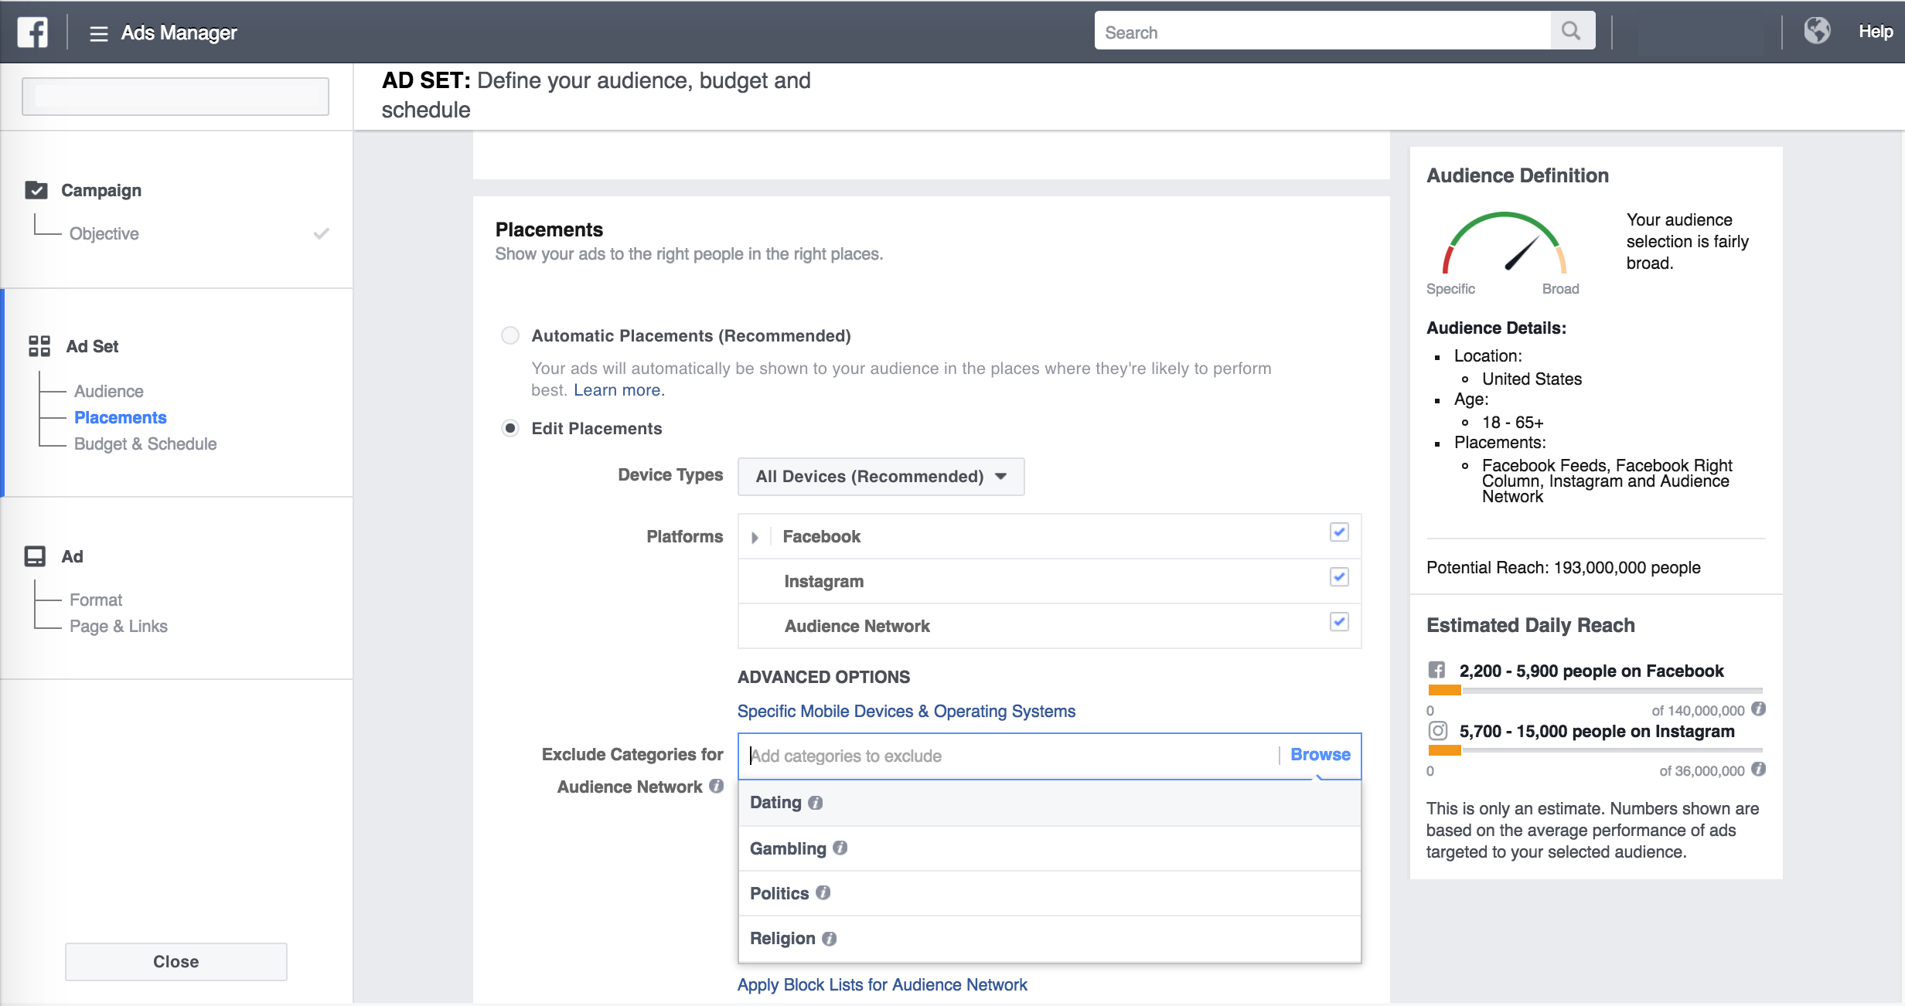
Task: Choose Dating from exclude categories list
Action: tap(1049, 803)
